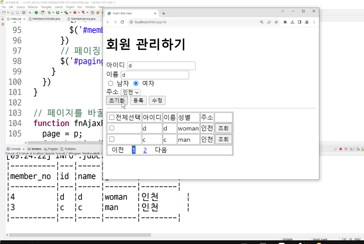The image size is (364, 244).
Task: Check the 전체선택 checkbox
Action: pos(112,117)
